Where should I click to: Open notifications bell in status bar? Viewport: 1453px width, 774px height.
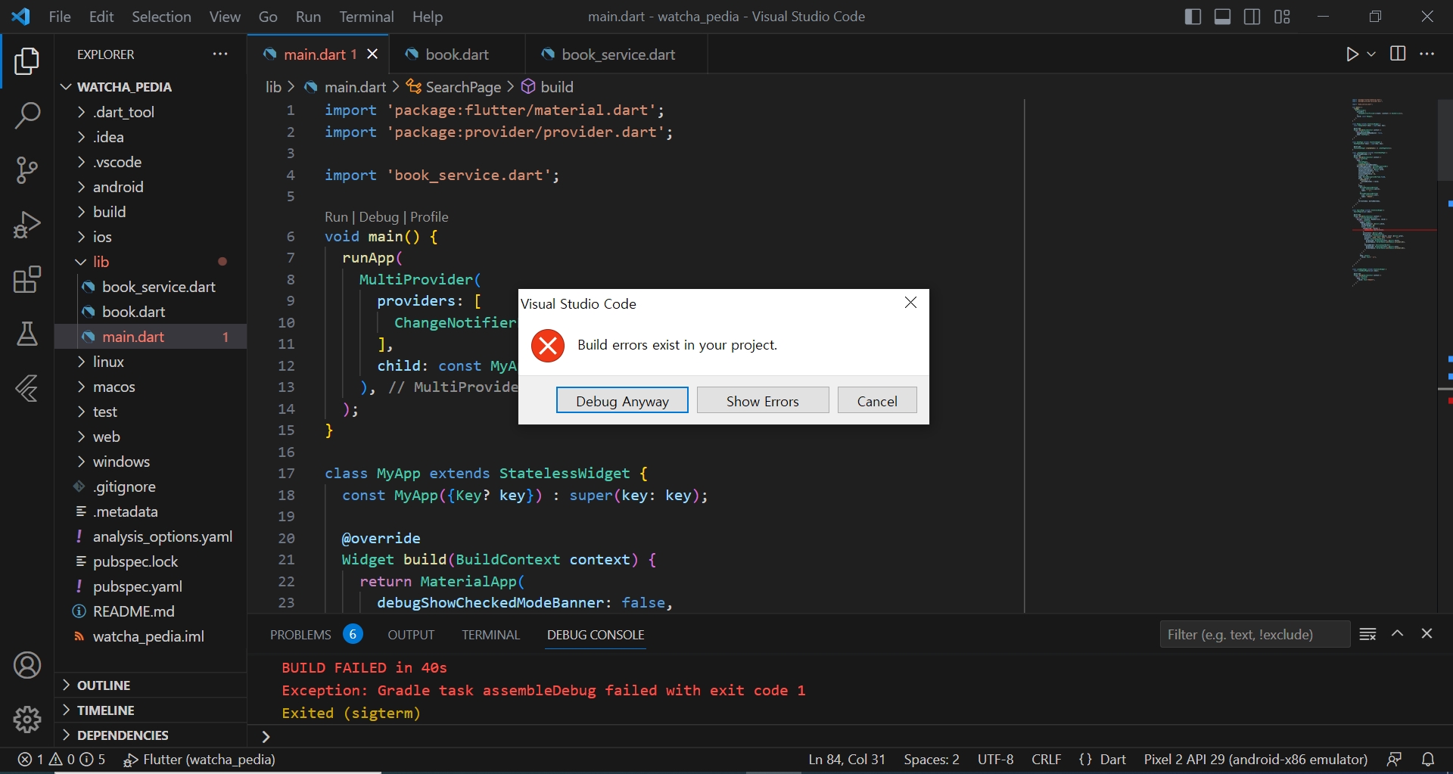click(x=1428, y=759)
